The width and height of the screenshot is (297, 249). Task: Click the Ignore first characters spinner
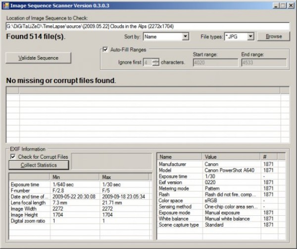tap(151, 62)
